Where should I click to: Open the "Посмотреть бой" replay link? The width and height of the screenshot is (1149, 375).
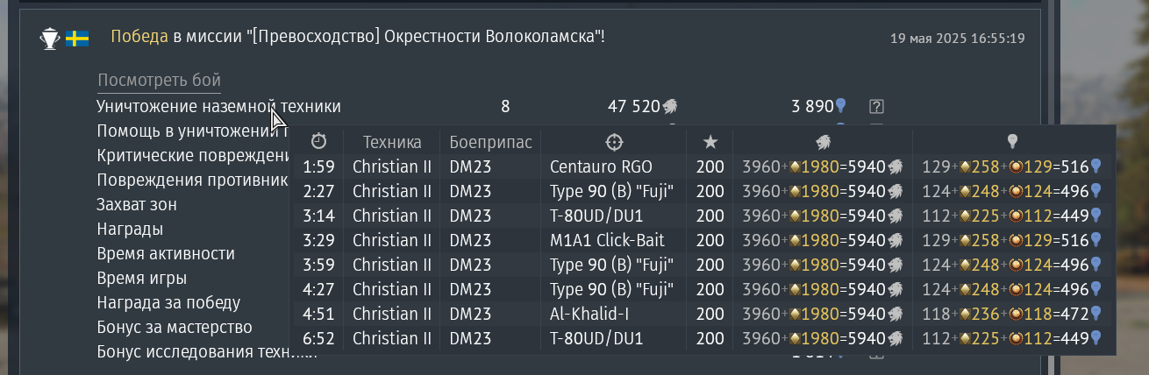pos(159,81)
